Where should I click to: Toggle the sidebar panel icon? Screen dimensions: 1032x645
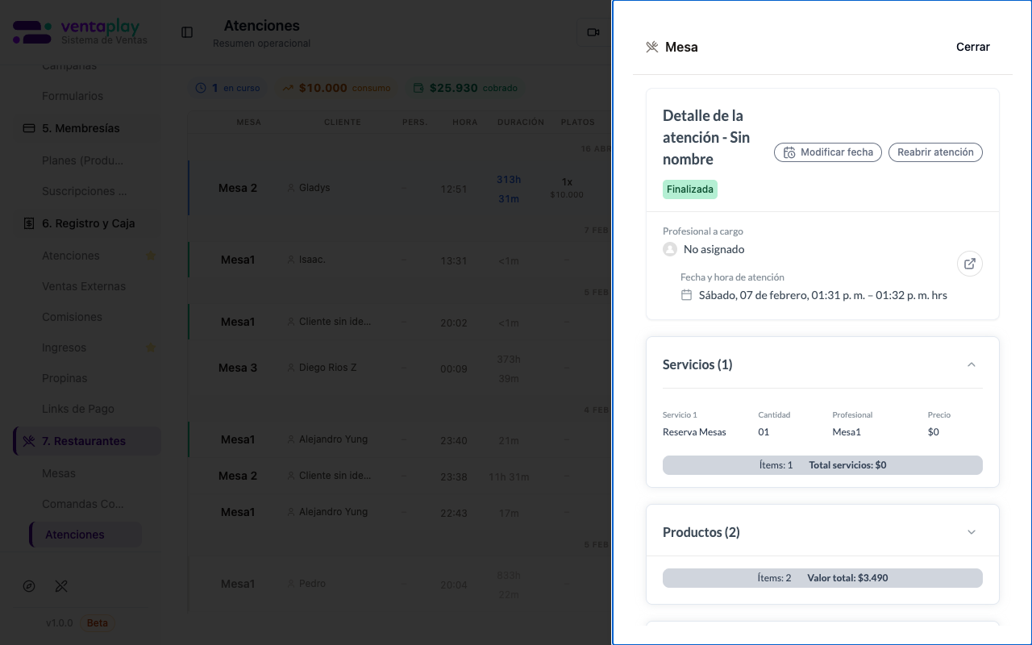click(187, 32)
